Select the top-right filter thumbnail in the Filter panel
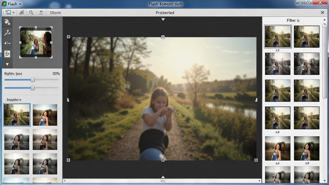 click(x=307, y=37)
